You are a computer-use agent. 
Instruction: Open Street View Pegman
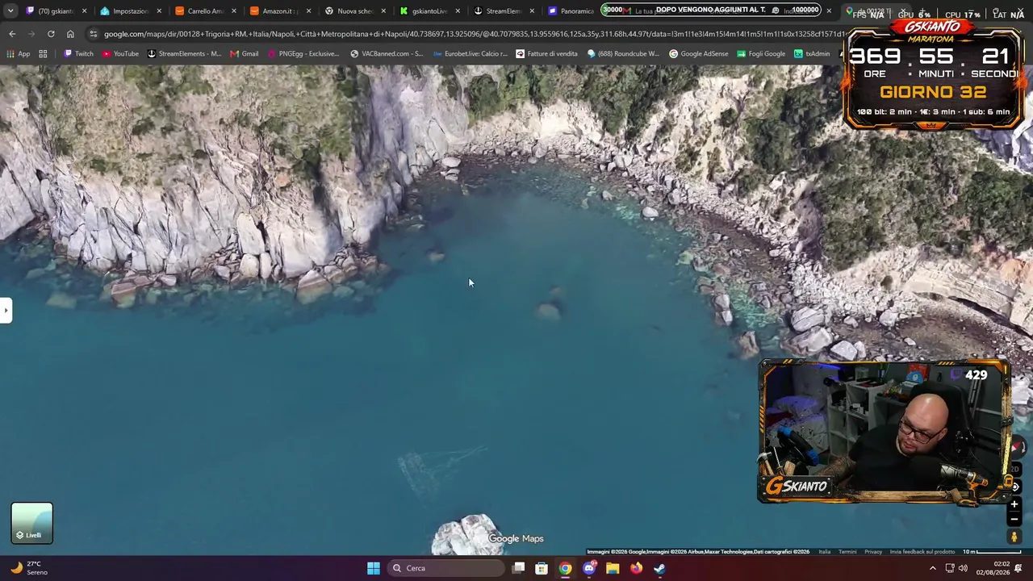[x=1014, y=537]
